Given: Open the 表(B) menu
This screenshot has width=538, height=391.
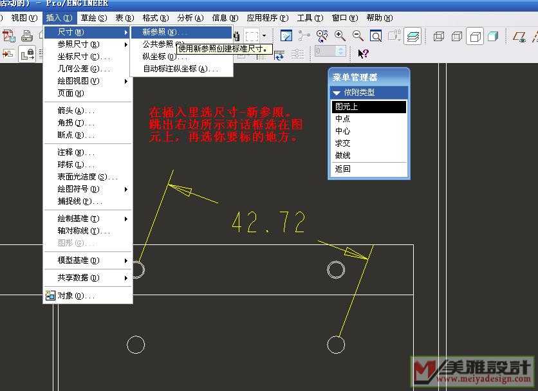Looking at the screenshot, I should coord(124,18).
